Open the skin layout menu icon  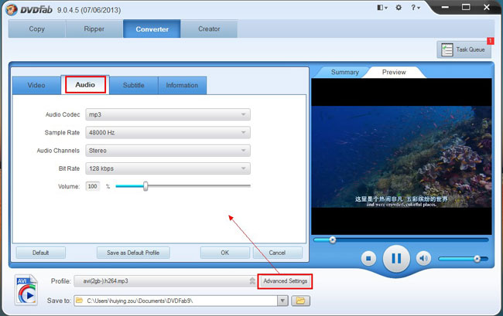[382, 8]
